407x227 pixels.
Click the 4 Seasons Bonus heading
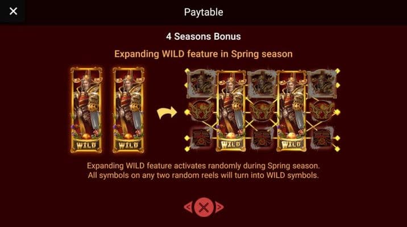point(204,36)
